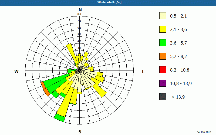Click the upper orange segment on the west-southwest bar
The image size is (216, 135).
pyautogui.click(x=43, y=85)
